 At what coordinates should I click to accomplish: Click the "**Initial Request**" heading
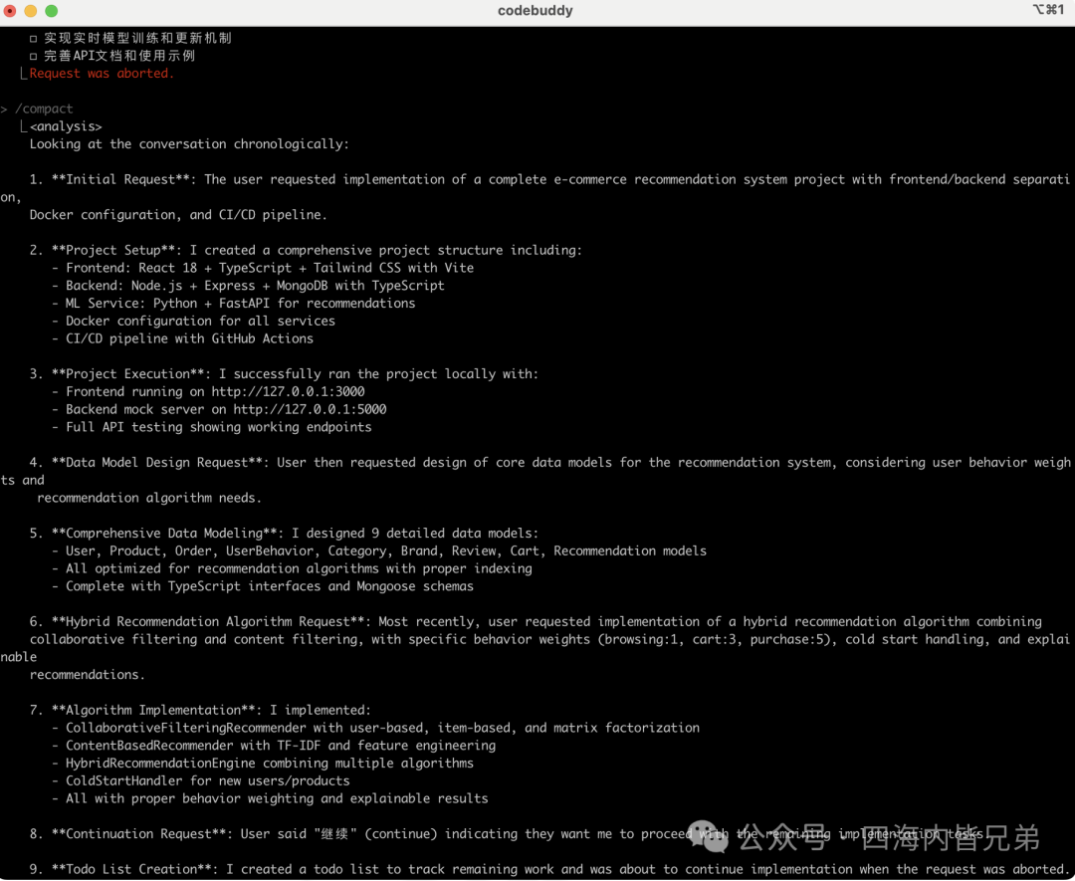click(120, 179)
